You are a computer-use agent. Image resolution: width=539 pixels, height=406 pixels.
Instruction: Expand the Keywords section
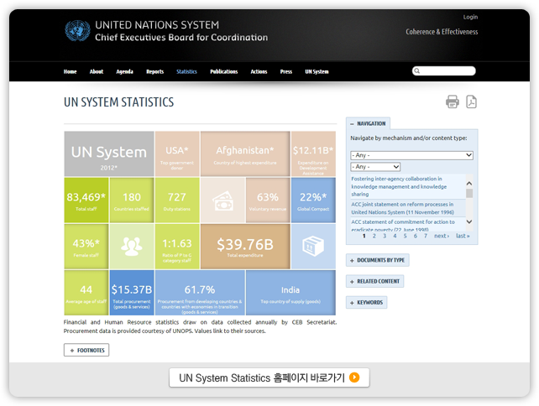[x=366, y=302]
